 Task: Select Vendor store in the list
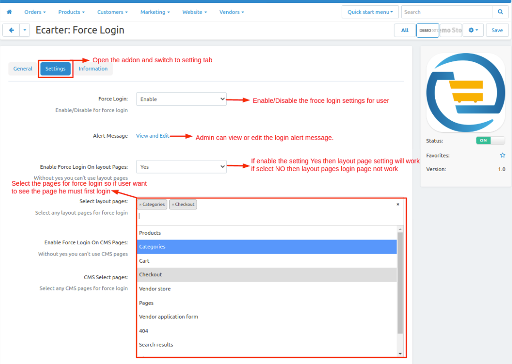pos(267,289)
